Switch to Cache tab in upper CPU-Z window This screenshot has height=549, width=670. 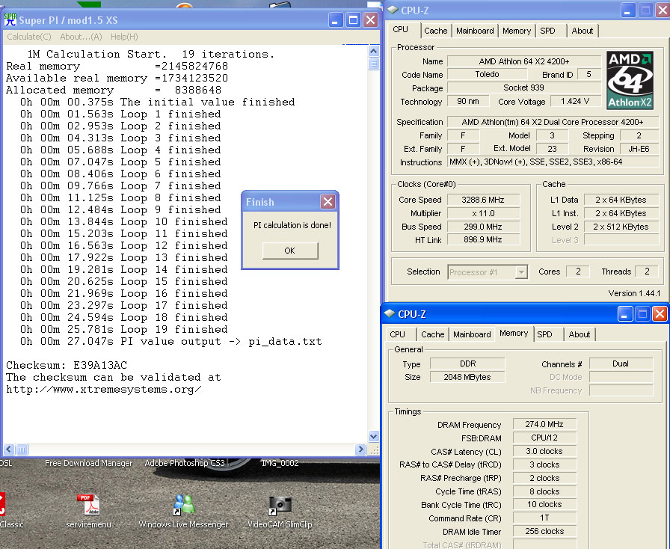(x=435, y=31)
